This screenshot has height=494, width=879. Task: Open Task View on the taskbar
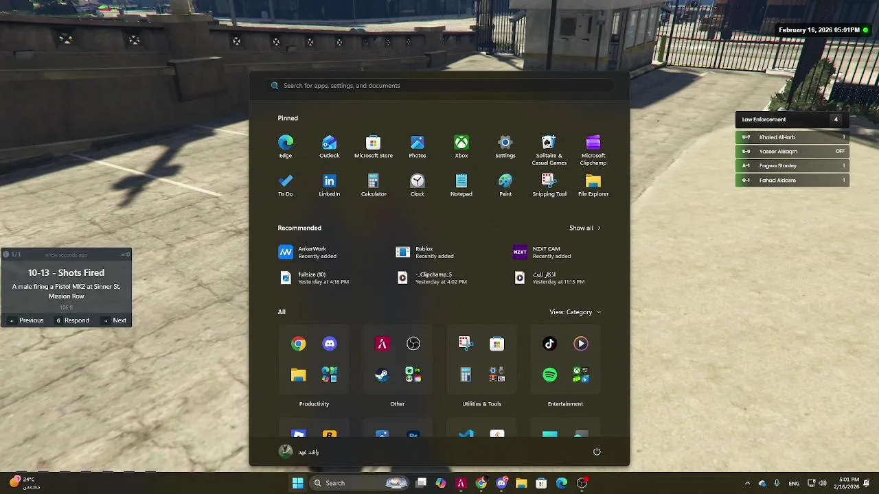[421, 483]
